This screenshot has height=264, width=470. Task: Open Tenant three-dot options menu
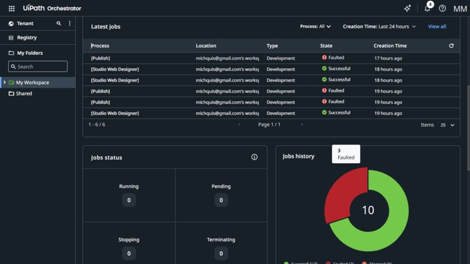(x=70, y=23)
